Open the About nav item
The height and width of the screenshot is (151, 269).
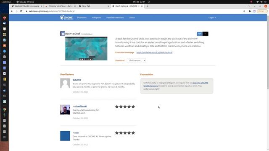tap(132, 18)
